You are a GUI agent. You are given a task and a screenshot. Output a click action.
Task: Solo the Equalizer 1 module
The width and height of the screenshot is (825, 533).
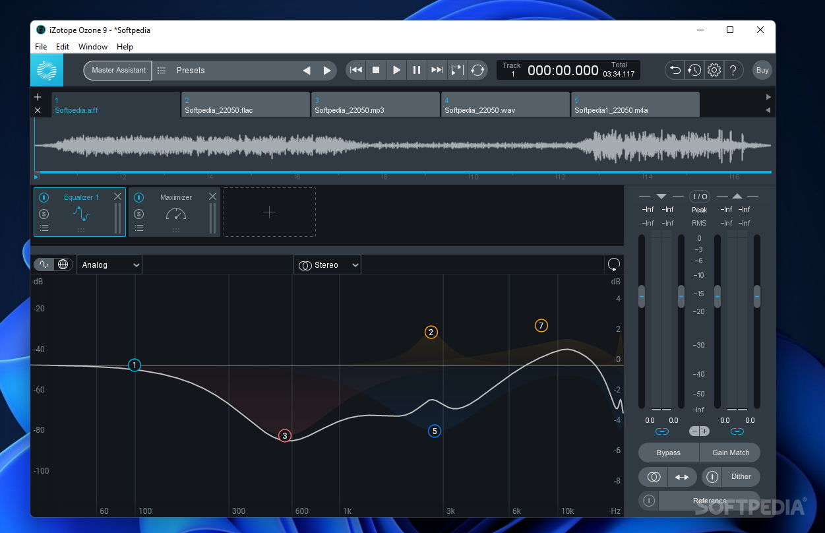[x=44, y=214]
